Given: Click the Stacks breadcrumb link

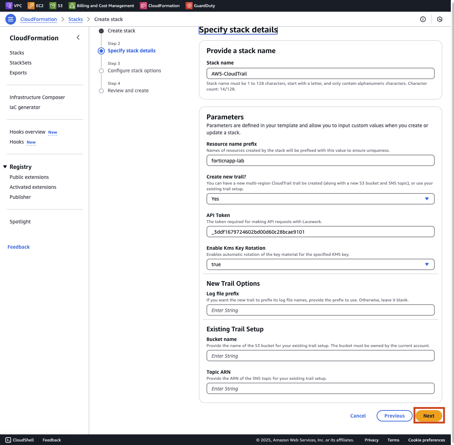Looking at the screenshot, I should pos(76,19).
